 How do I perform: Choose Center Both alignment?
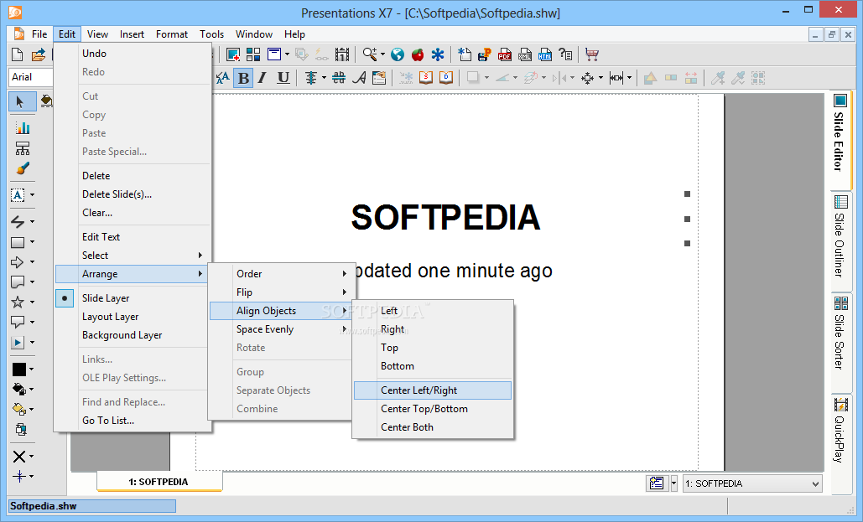(433, 426)
